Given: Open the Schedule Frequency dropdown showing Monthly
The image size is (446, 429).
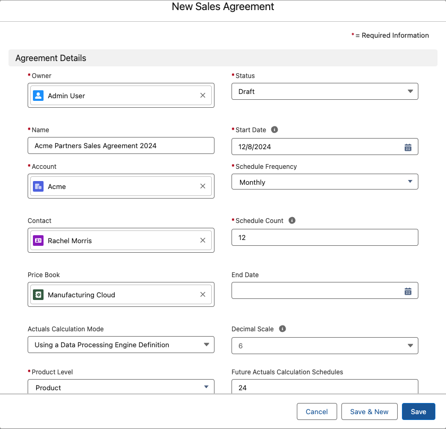Looking at the screenshot, I should coord(325,182).
